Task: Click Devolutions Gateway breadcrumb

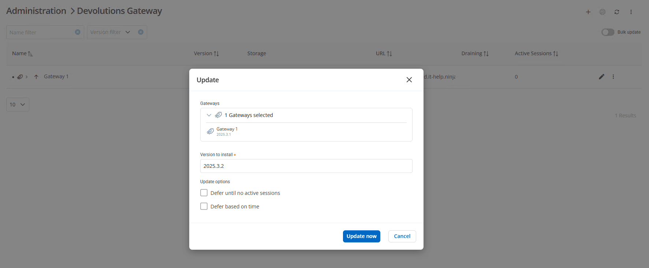Action: 119,11
